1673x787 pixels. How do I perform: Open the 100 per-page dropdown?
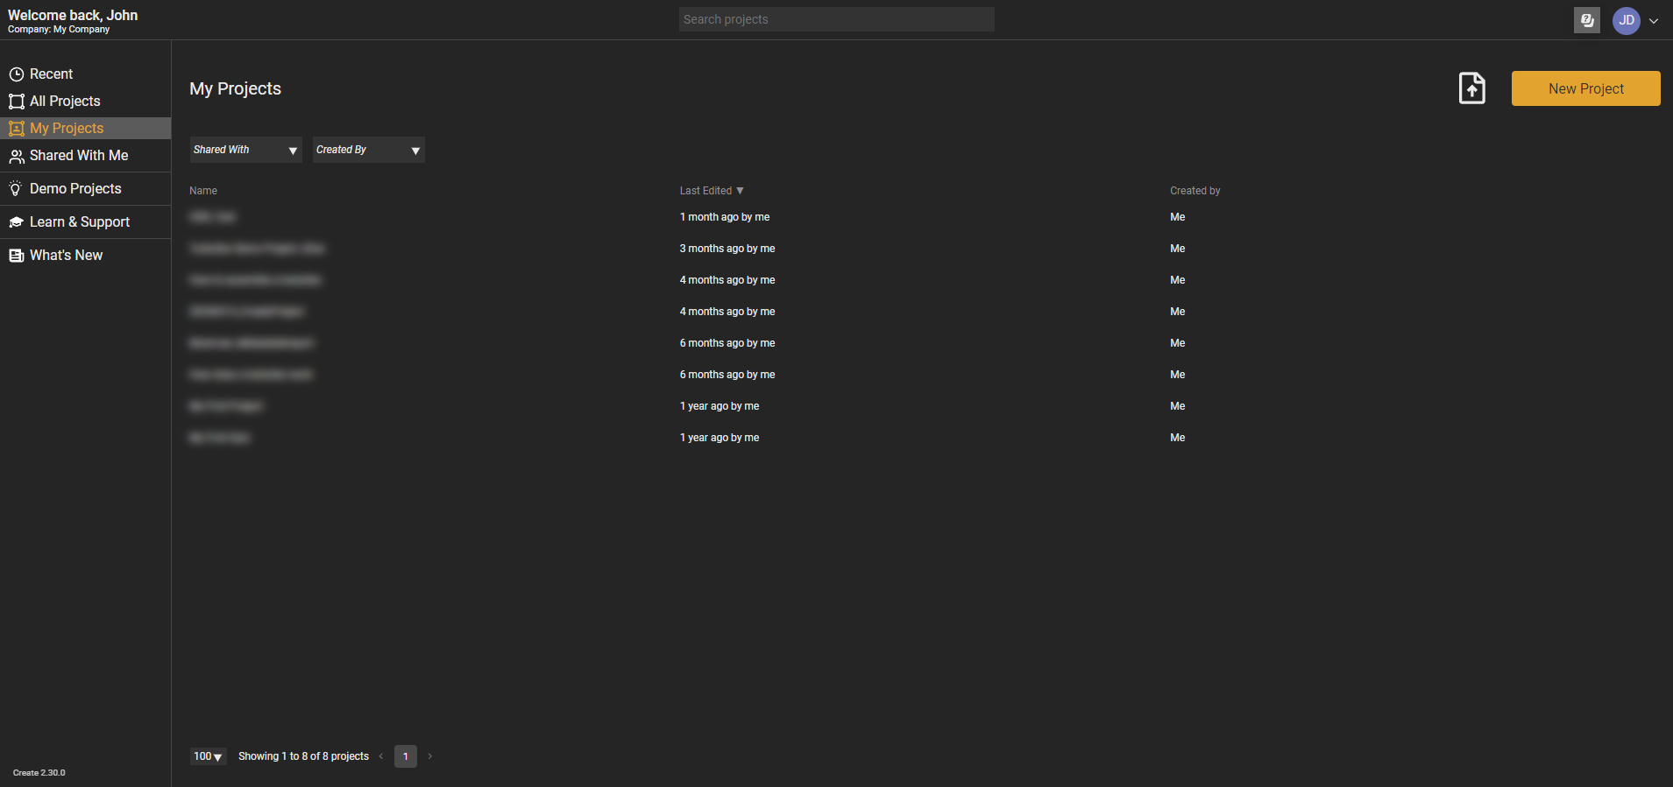[208, 756]
